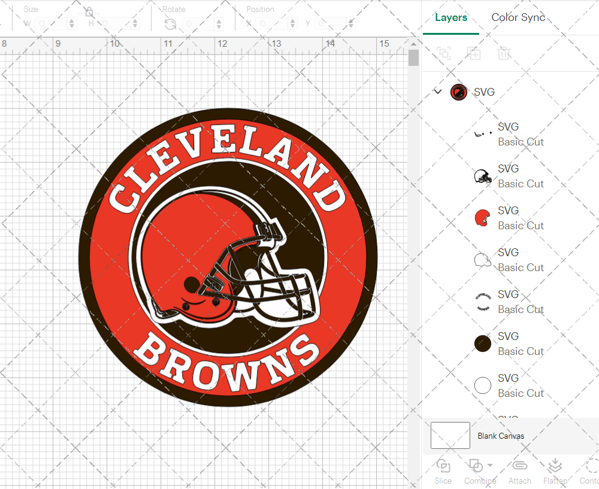The image size is (599, 489).
Task: Click the Rotate icon
Action: 170,25
